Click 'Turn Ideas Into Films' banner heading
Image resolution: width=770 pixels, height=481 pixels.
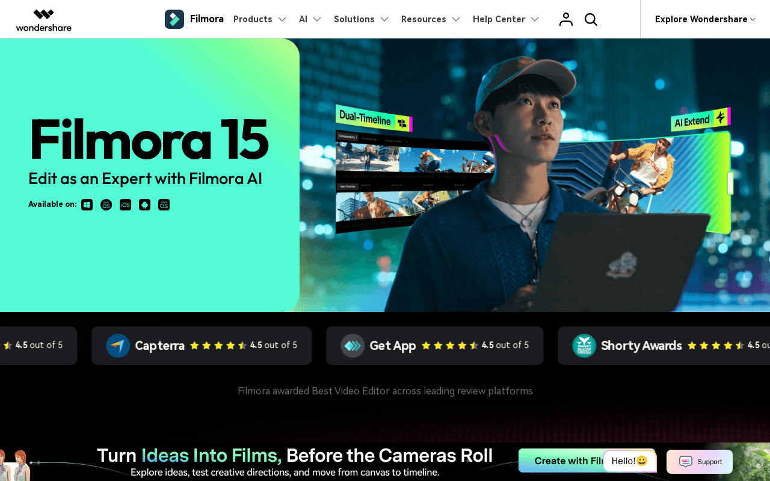click(x=295, y=455)
